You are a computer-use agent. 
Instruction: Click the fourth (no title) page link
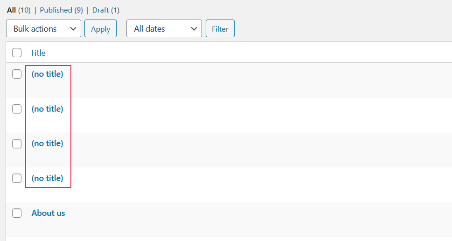pyautogui.click(x=47, y=178)
